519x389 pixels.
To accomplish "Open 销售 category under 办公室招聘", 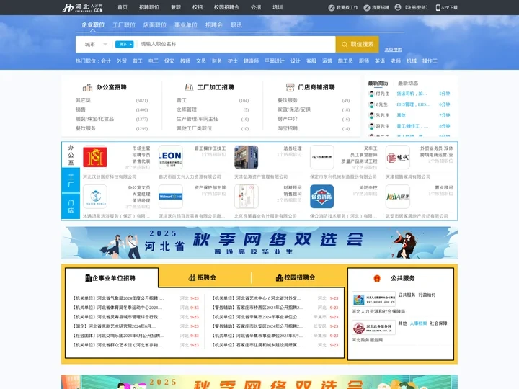I will pyautogui.click(x=81, y=109).
